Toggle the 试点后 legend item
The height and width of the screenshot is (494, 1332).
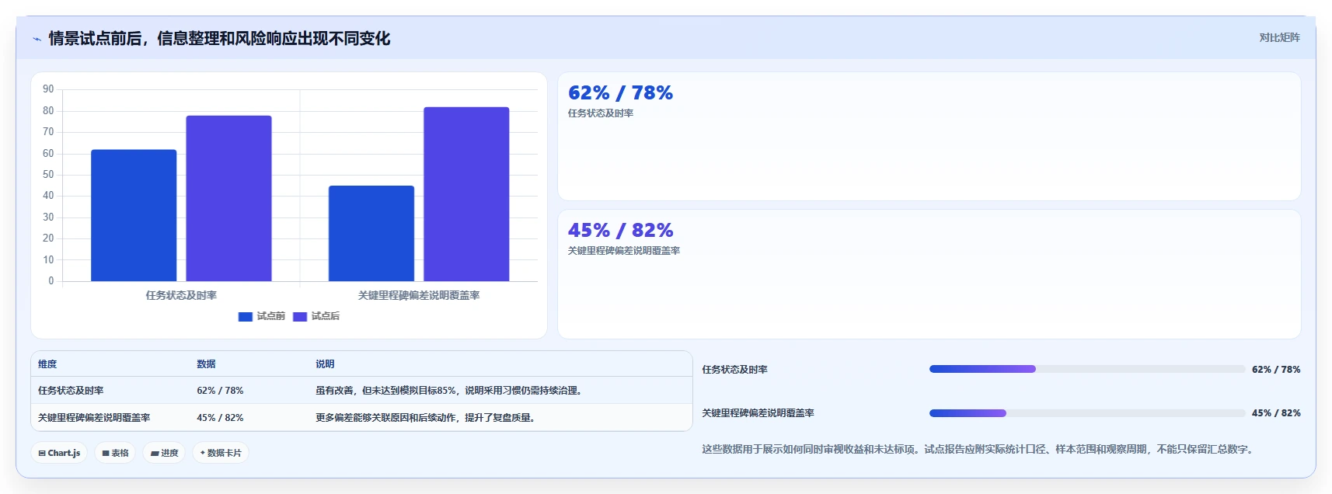click(x=316, y=316)
